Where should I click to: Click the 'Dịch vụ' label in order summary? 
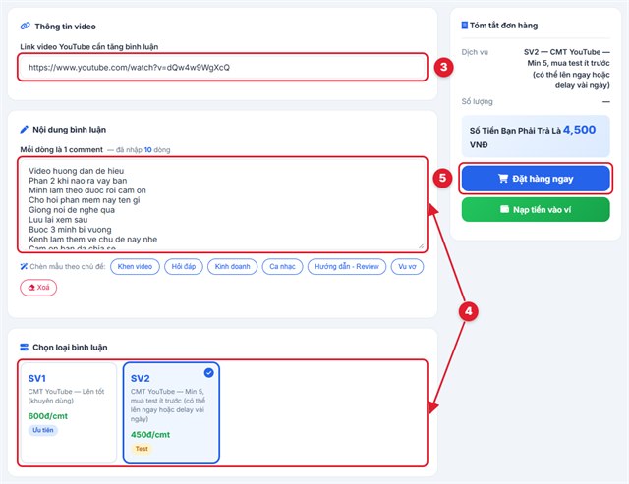tap(475, 52)
